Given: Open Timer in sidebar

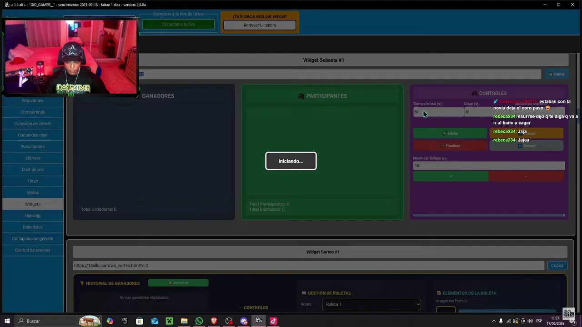Looking at the screenshot, I should point(33,181).
